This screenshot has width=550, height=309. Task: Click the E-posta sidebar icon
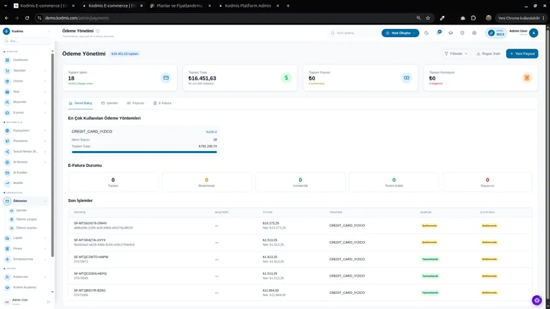click(8, 113)
